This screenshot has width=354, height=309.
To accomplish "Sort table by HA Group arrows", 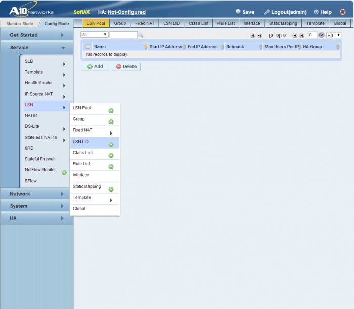I will tap(338, 47).
